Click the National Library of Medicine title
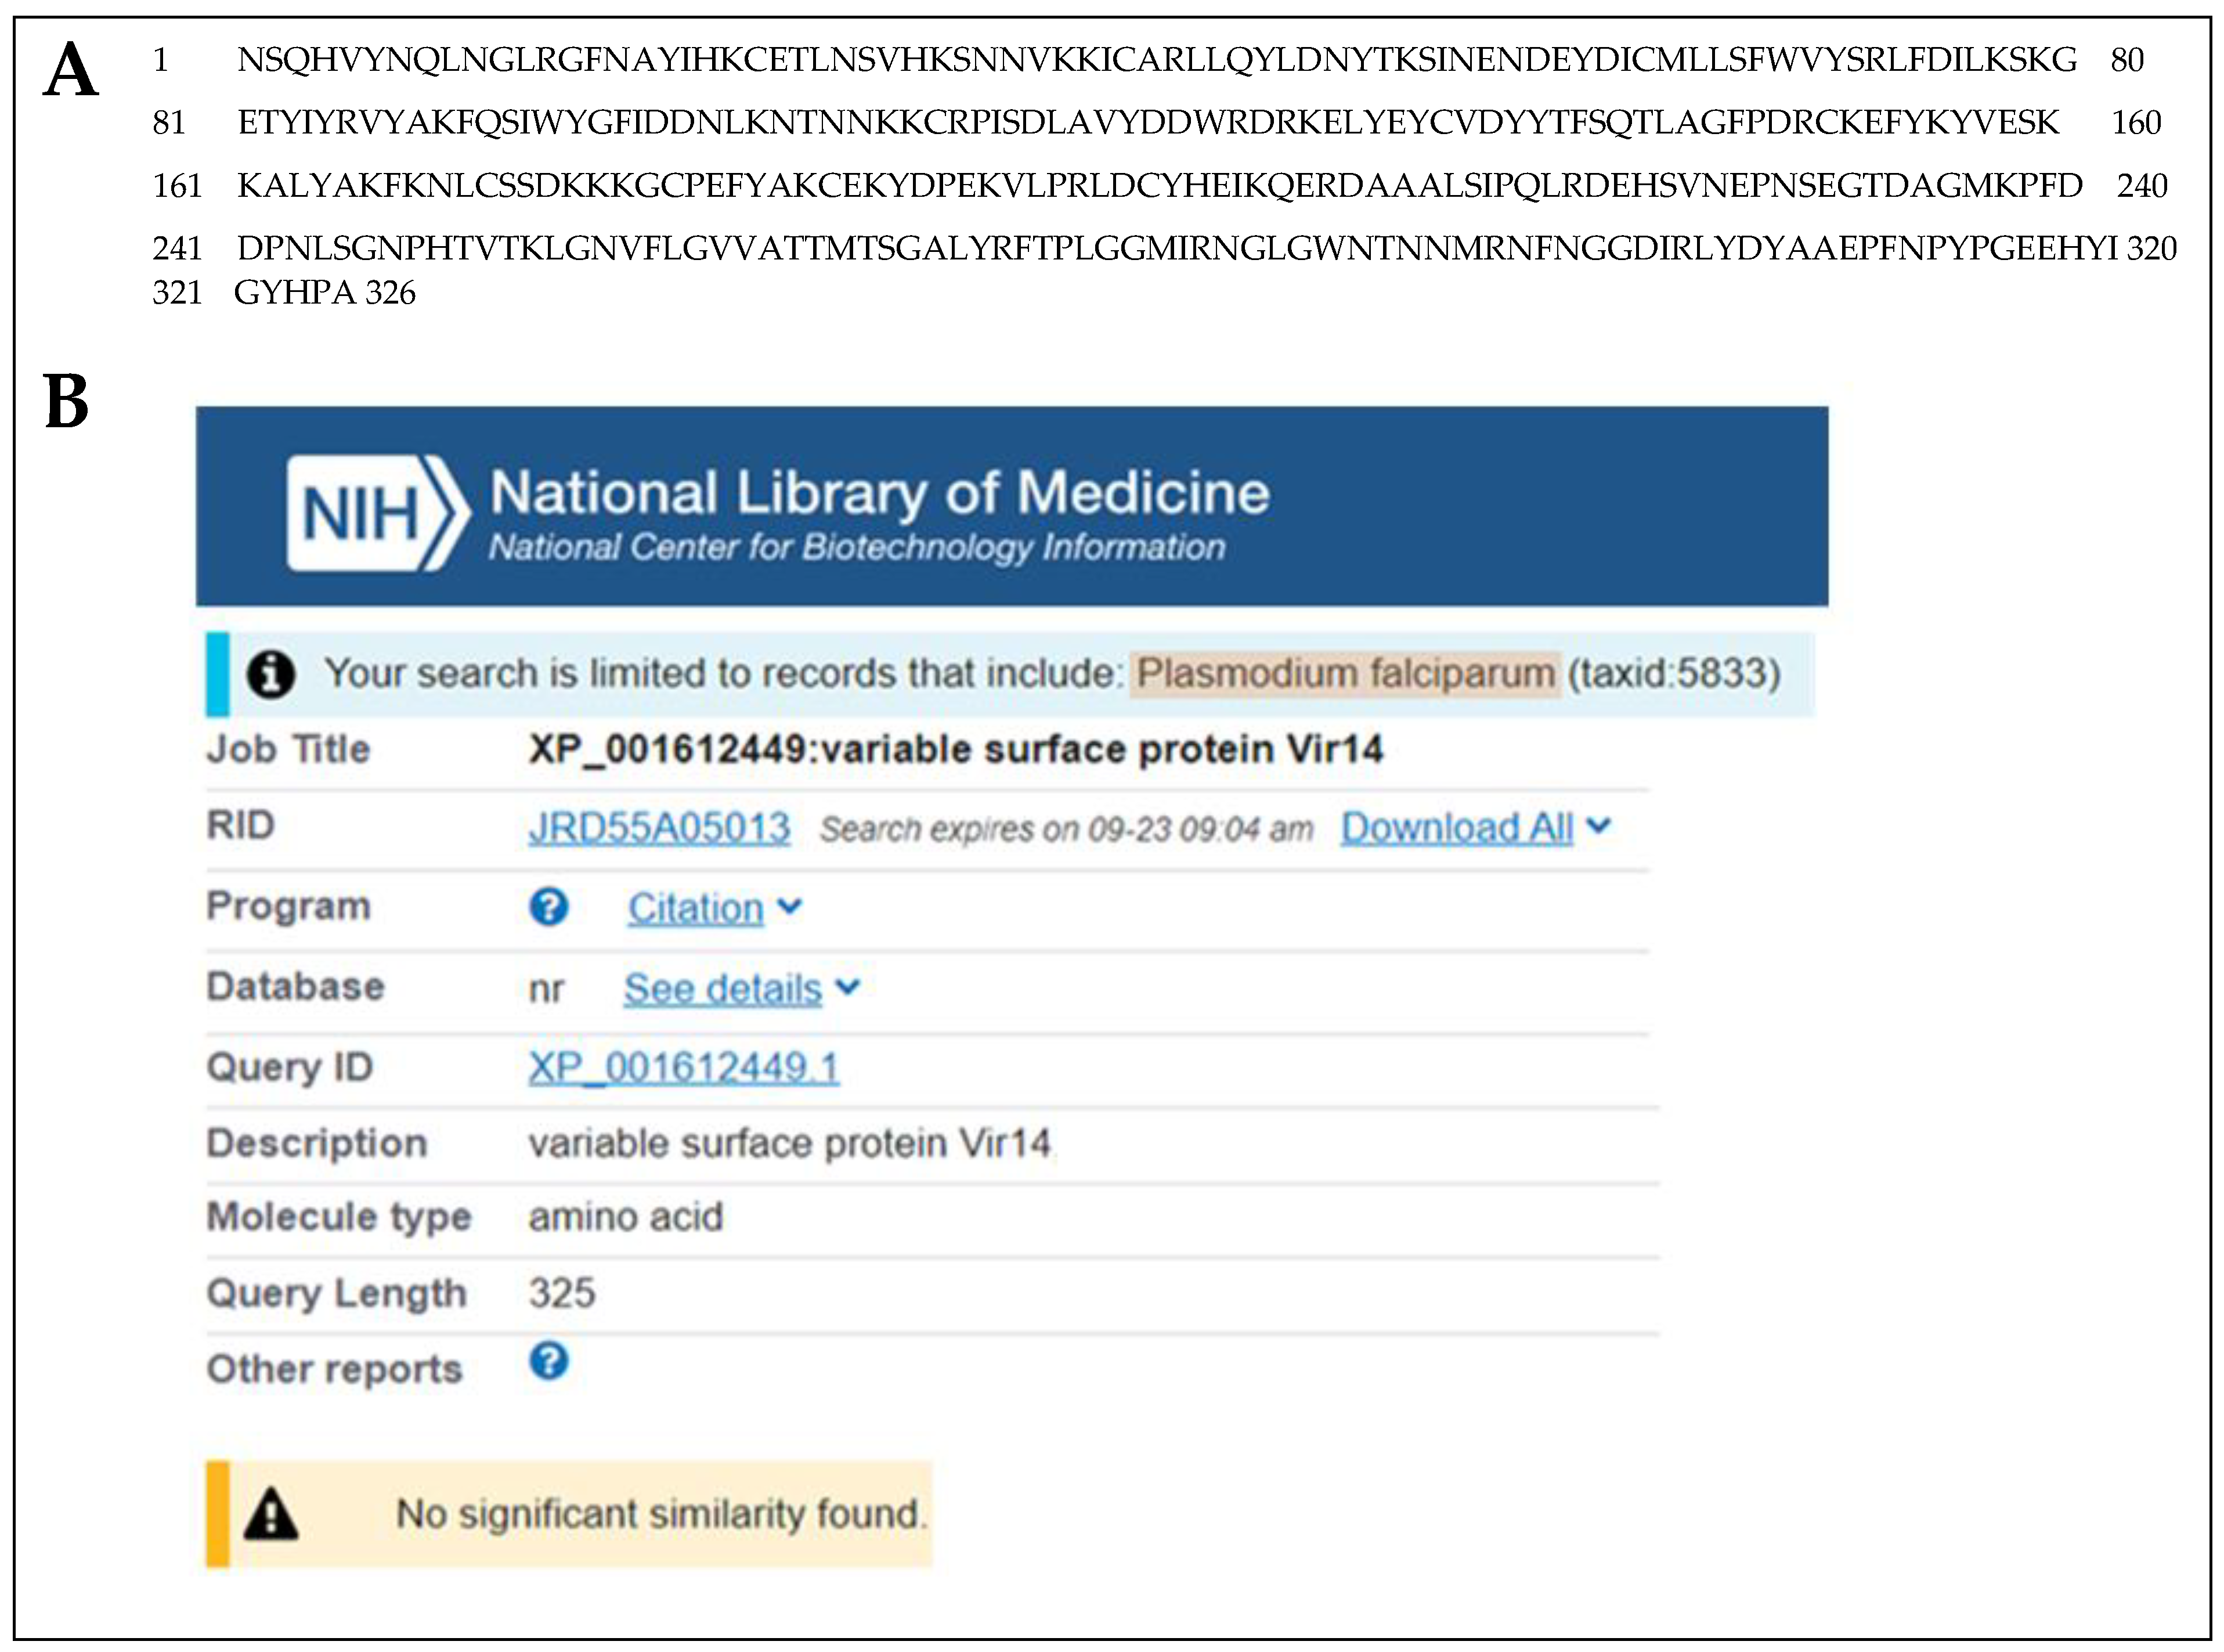The image size is (2224, 1652). pos(880,493)
